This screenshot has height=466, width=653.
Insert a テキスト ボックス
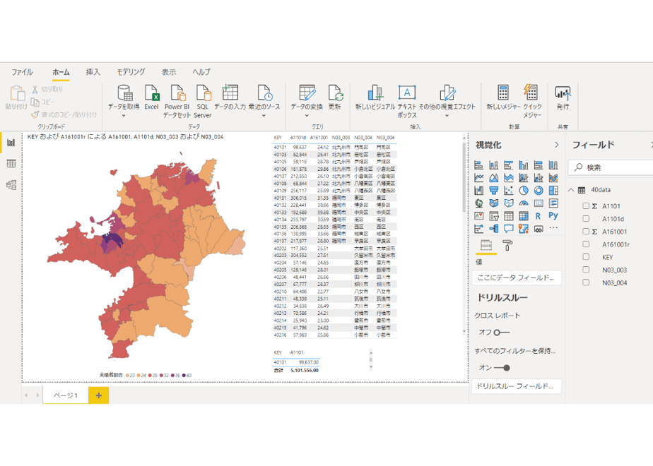tap(407, 102)
